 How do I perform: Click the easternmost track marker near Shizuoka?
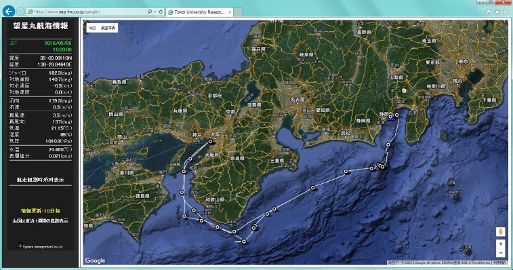397,115
